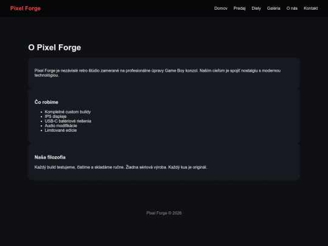Click the Každý build testujeme paragraph
The width and height of the screenshot is (328, 246).
[121, 168]
